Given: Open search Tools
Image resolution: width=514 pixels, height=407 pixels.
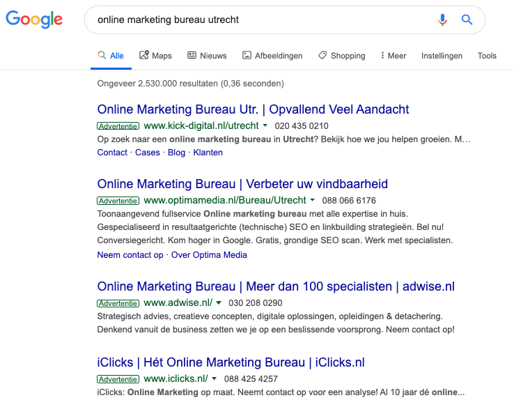Looking at the screenshot, I should pos(487,56).
